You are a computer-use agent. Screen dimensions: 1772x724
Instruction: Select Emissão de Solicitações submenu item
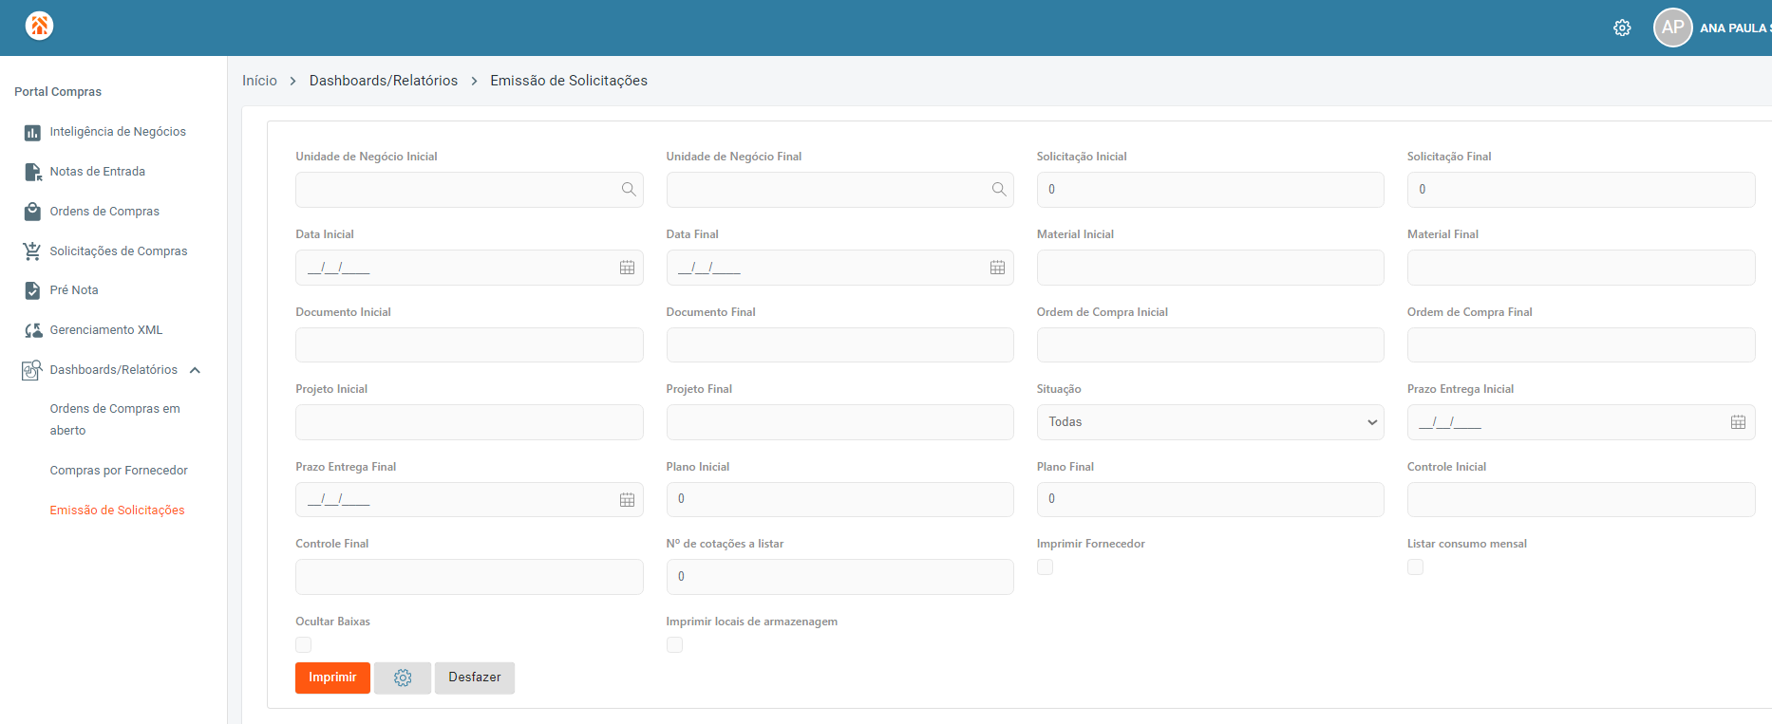tap(118, 511)
